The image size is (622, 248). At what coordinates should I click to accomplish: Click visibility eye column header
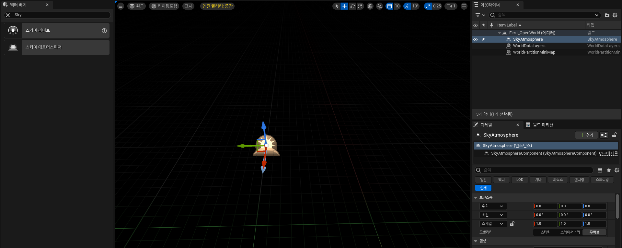pos(476,25)
